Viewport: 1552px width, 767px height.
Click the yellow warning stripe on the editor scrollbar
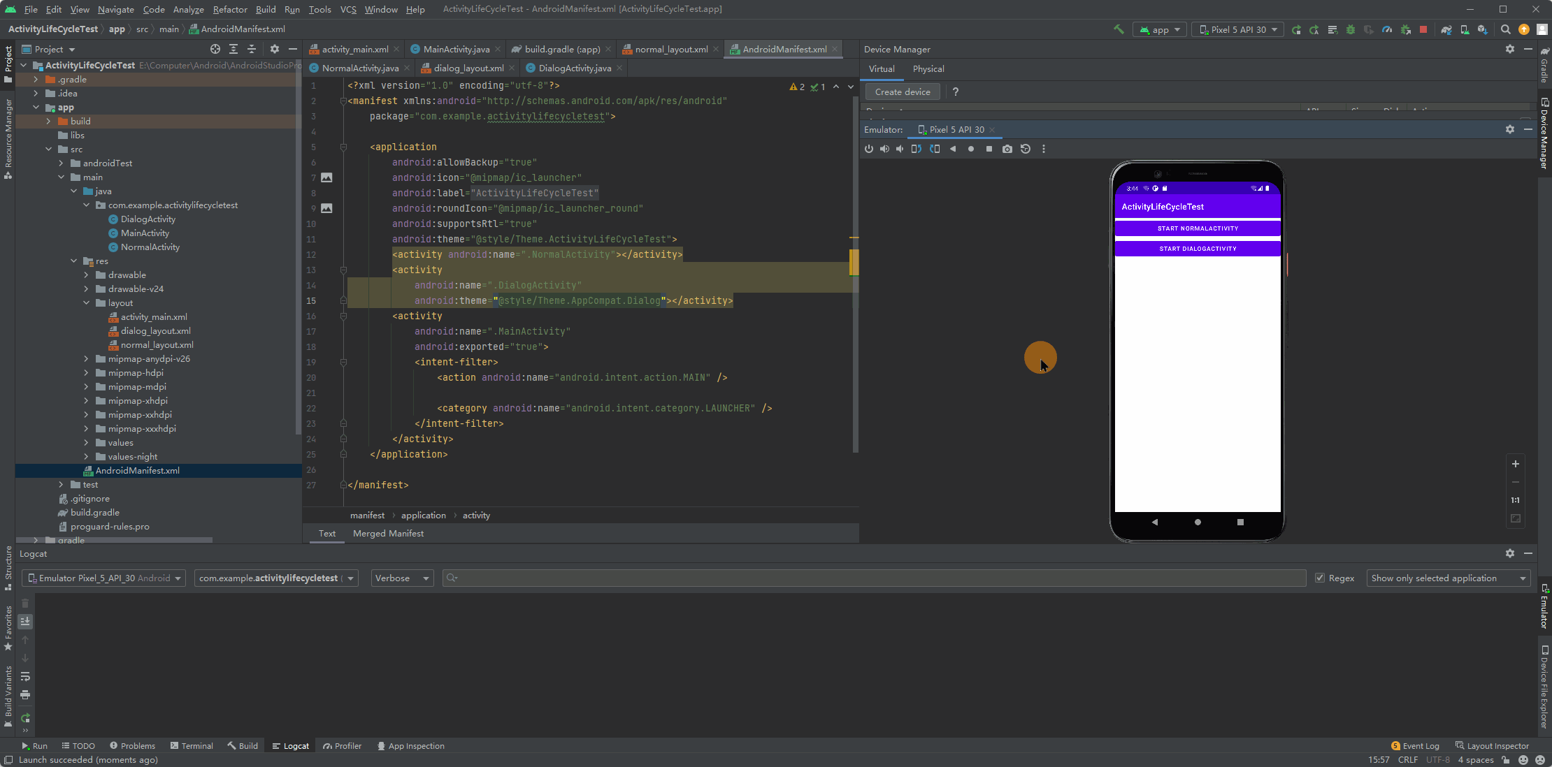(x=854, y=262)
